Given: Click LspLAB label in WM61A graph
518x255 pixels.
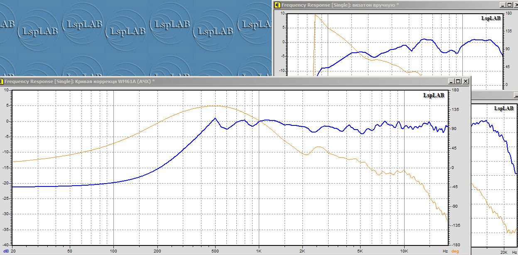Looking at the screenshot, I should [x=434, y=96].
